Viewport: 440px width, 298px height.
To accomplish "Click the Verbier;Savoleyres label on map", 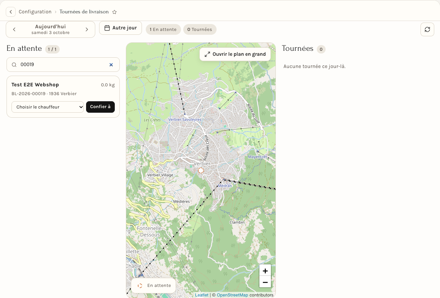I will point(185,120).
